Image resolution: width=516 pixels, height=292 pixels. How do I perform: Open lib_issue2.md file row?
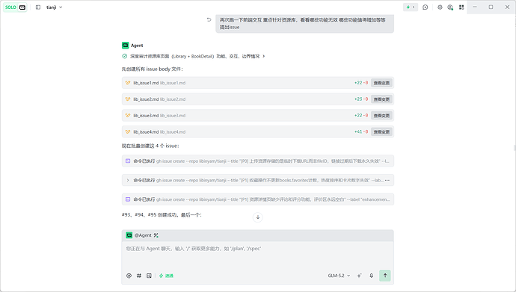click(258, 99)
